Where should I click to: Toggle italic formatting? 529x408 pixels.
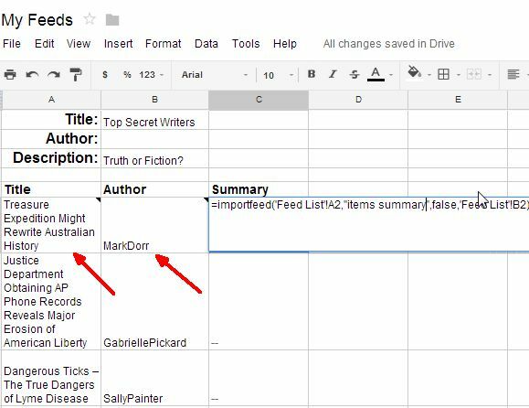(x=333, y=74)
